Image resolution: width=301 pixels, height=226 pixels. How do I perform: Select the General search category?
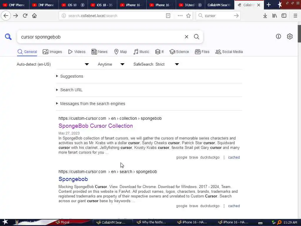pyautogui.click(x=27, y=52)
